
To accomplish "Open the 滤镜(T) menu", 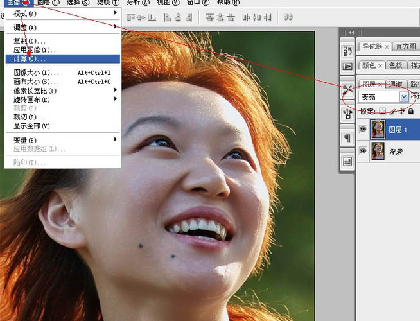I will [109, 3].
